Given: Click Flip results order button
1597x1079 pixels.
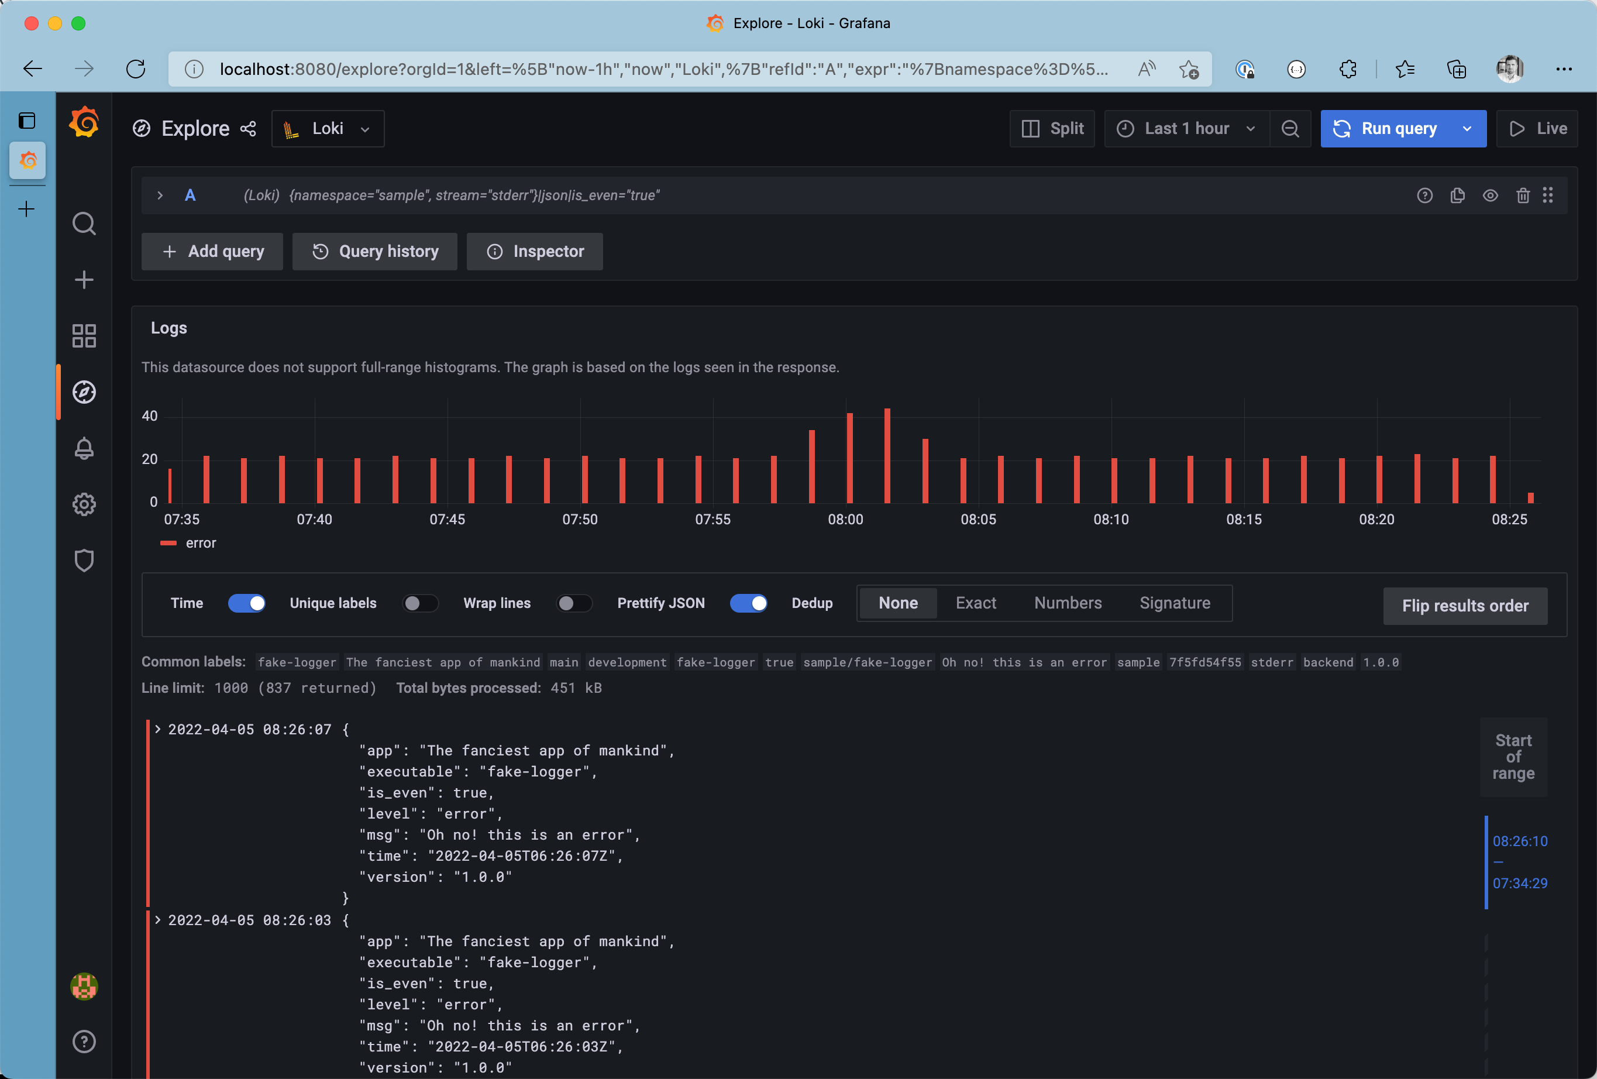Looking at the screenshot, I should pos(1464,606).
